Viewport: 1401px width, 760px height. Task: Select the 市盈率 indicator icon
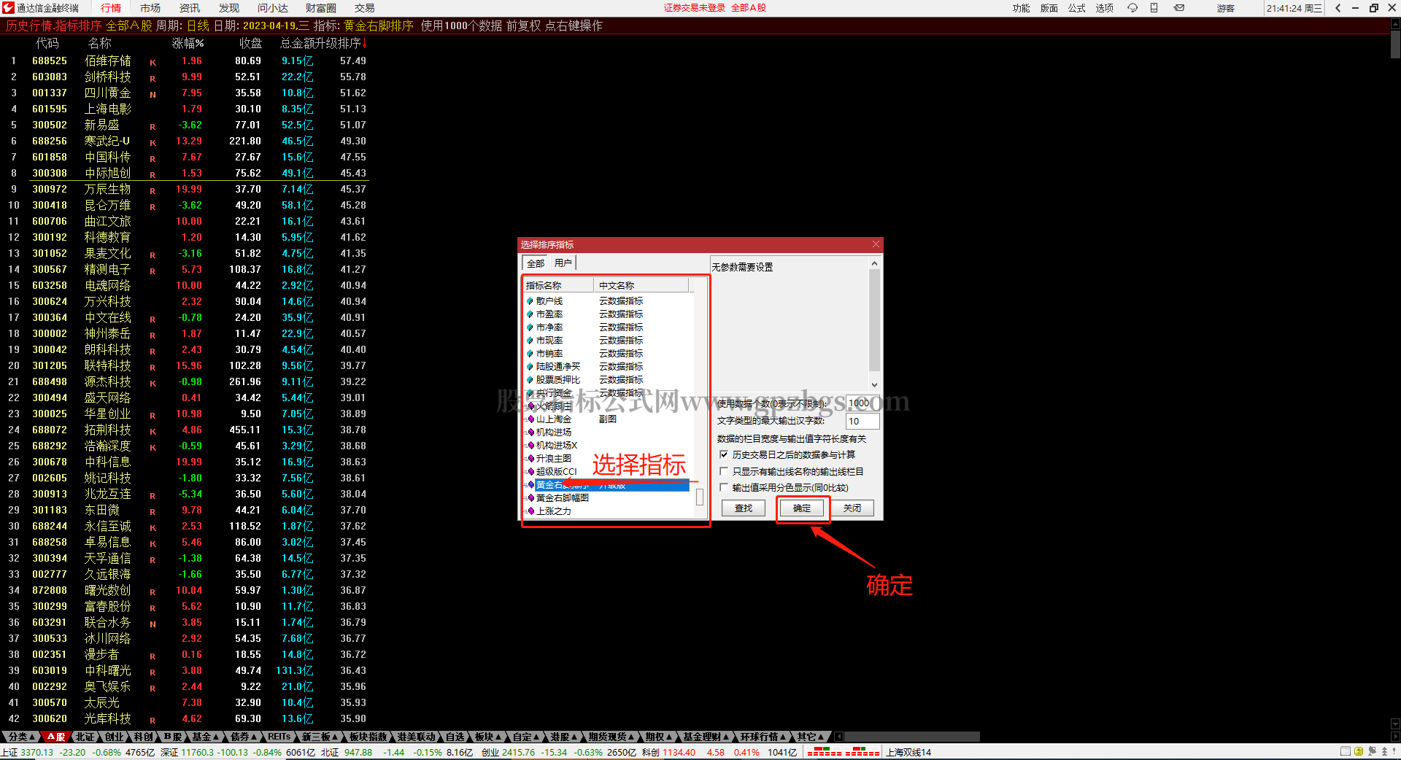click(530, 314)
